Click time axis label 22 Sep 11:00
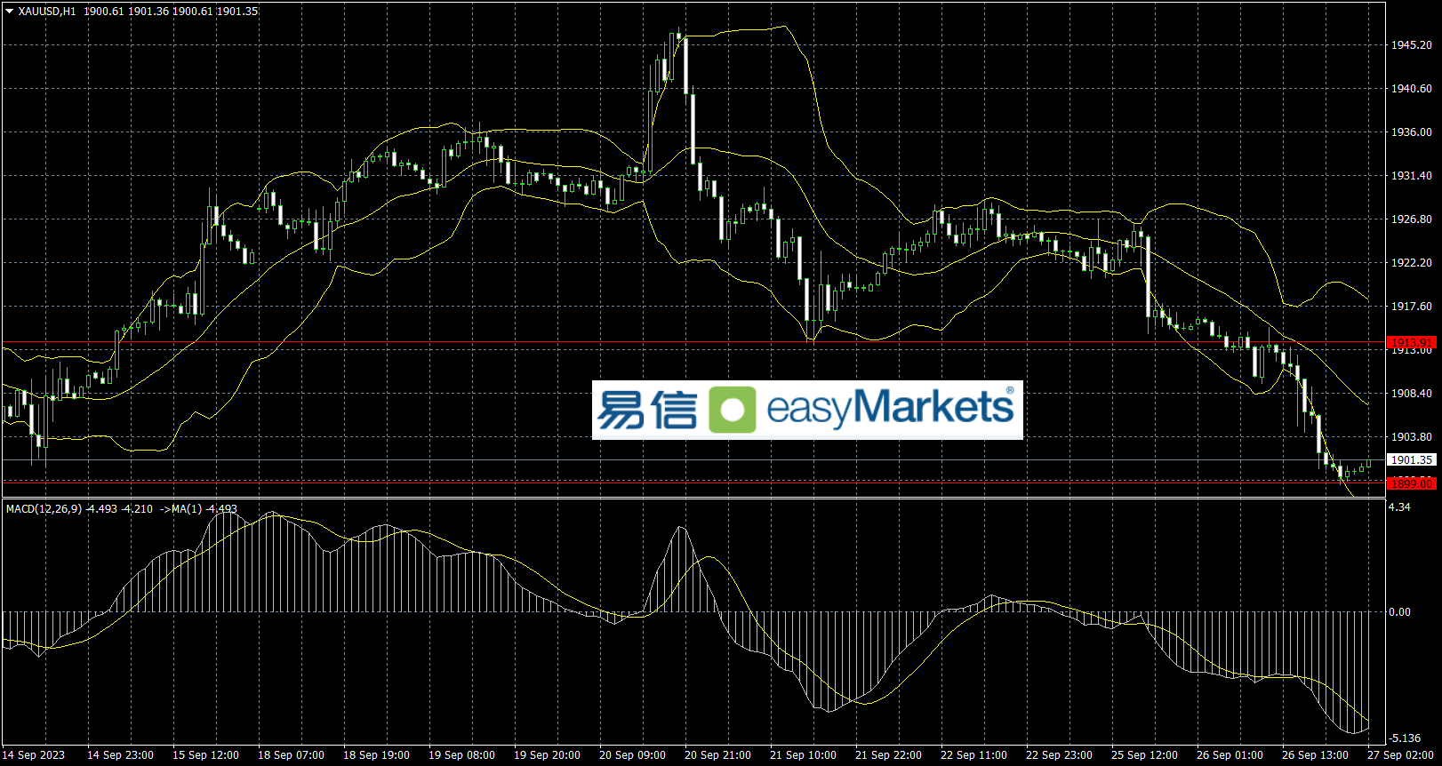Image resolution: width=1442 pixels, height=766 pixels. tap(973, 755)
